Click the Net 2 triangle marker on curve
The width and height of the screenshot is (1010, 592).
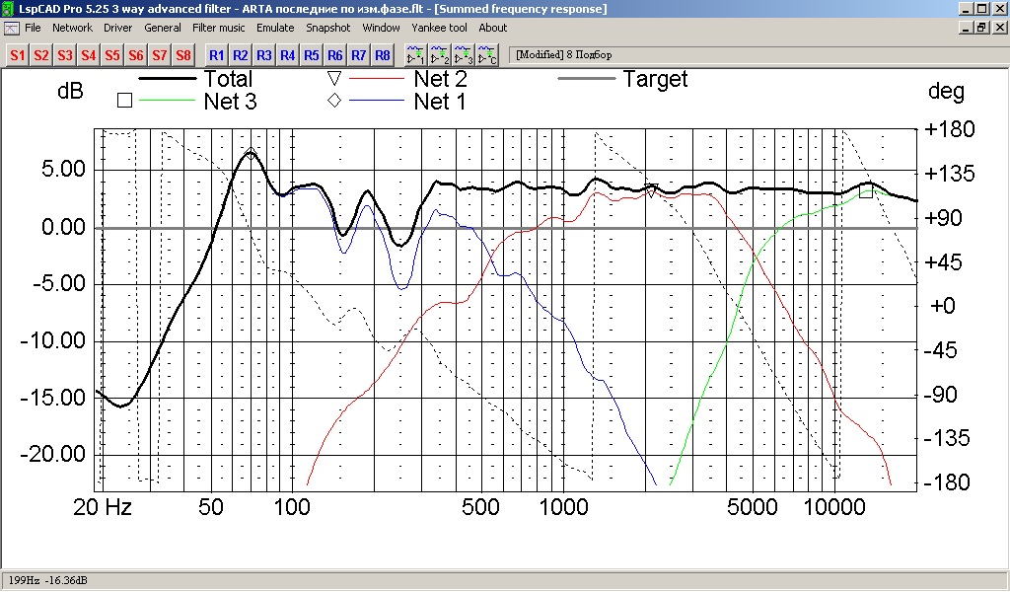651,191
